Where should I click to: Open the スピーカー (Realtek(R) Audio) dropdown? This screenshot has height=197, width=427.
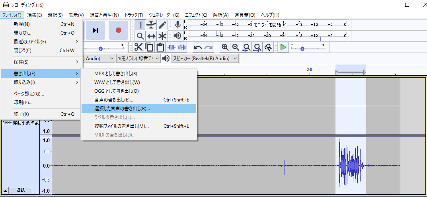click(x=205, y=59)
